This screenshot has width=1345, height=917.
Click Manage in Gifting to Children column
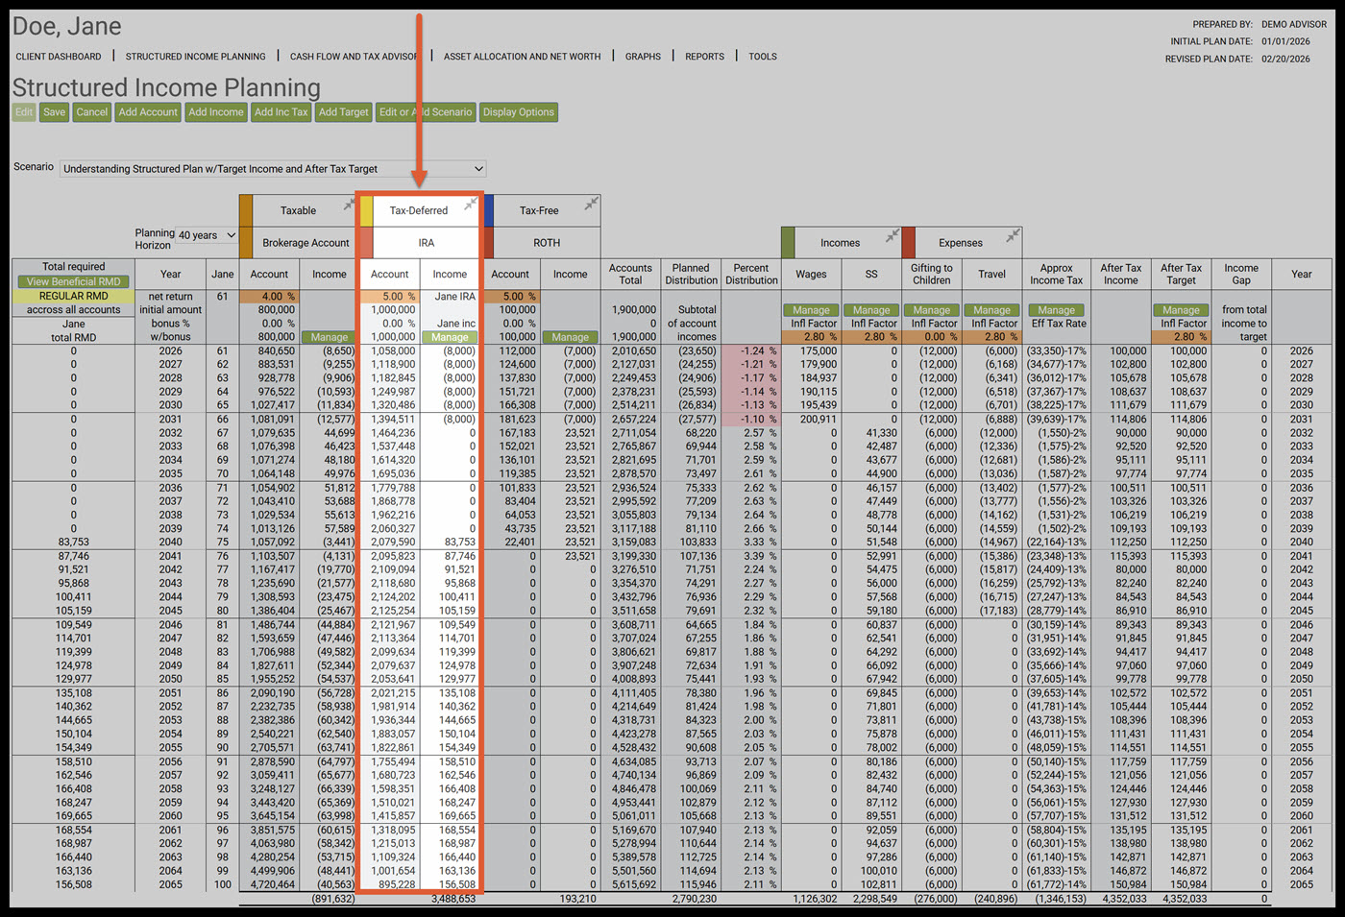[x=932, y=310]
